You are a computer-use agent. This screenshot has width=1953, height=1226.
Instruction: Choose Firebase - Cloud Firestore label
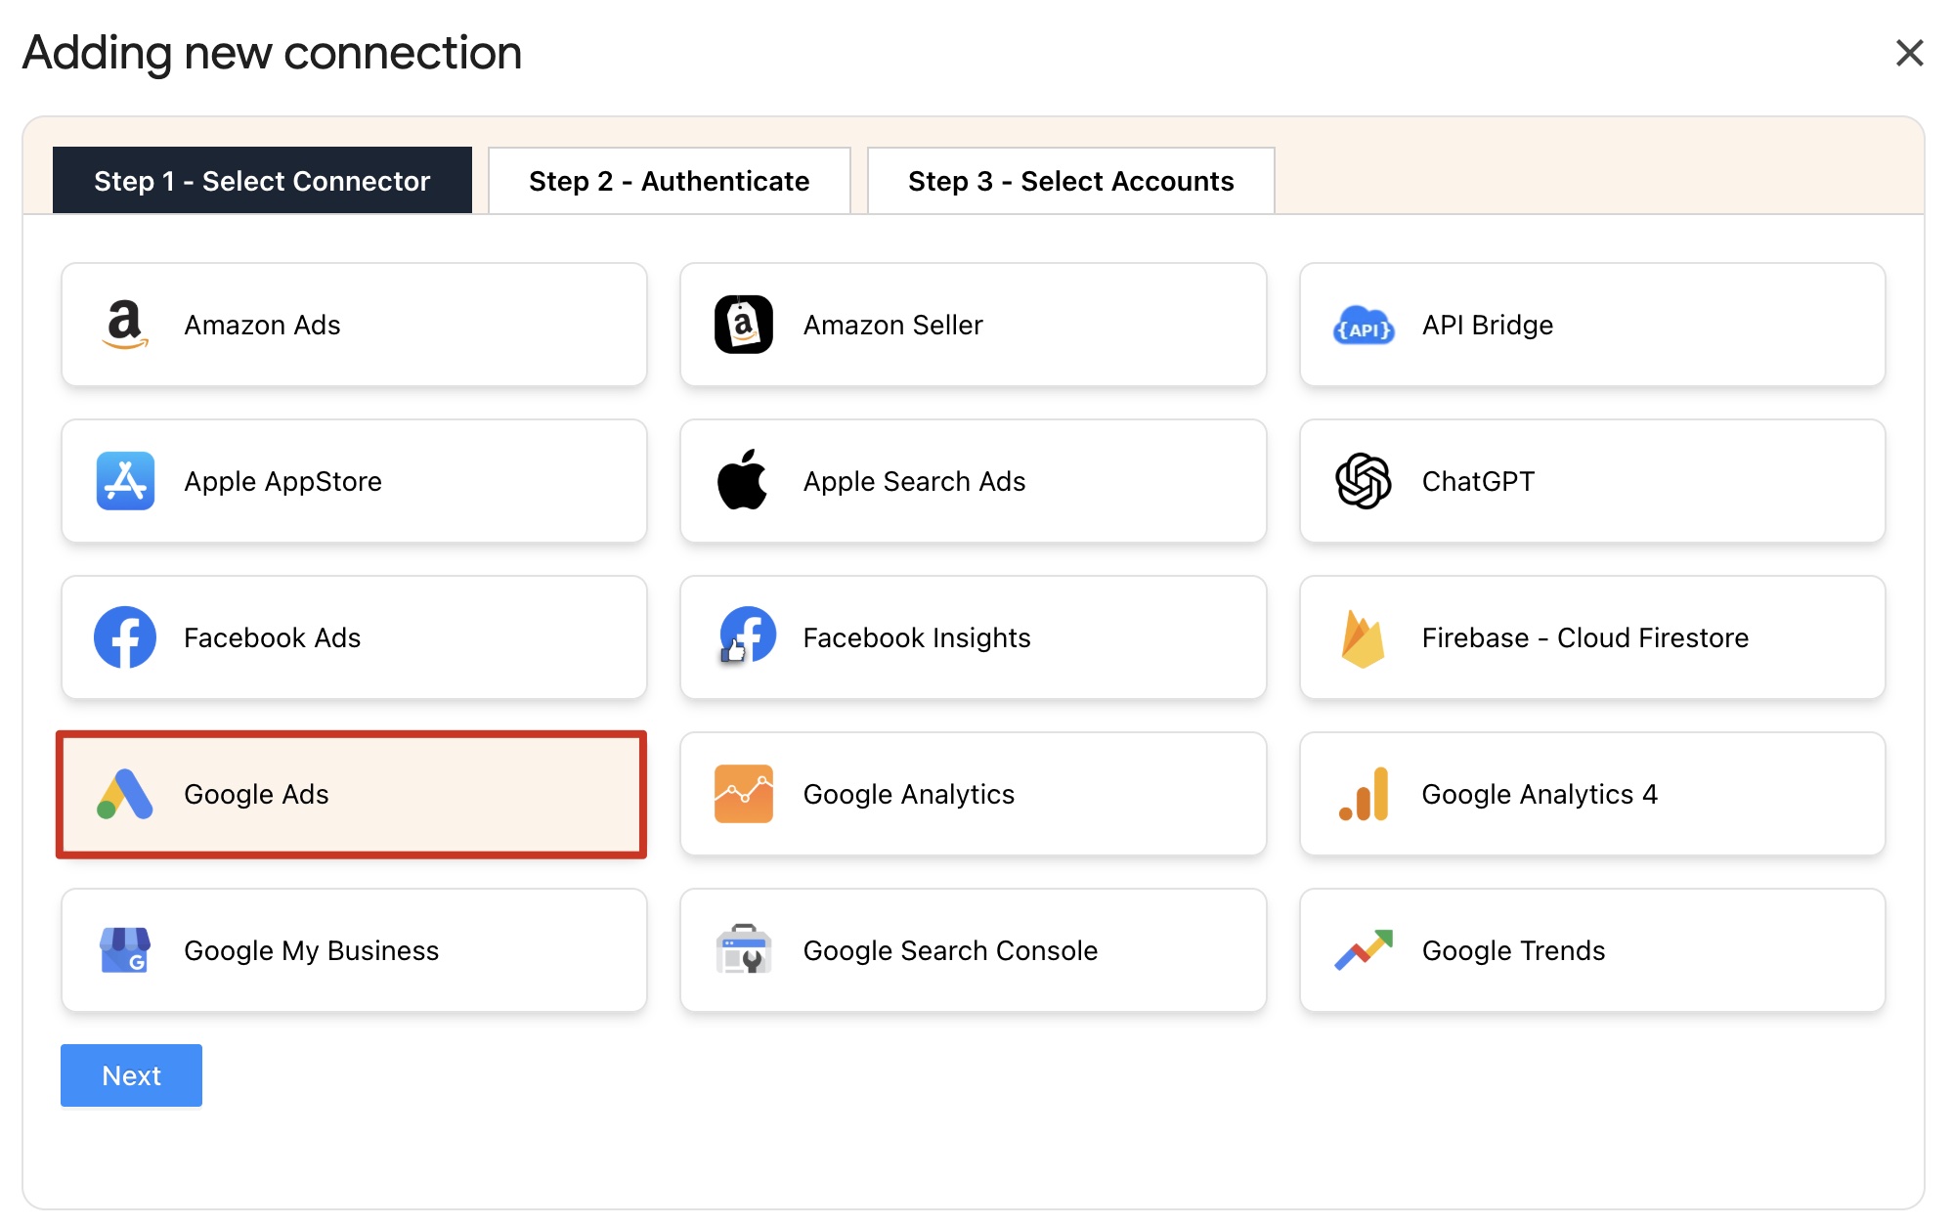pyautogui.click(x=1584, y=638)
